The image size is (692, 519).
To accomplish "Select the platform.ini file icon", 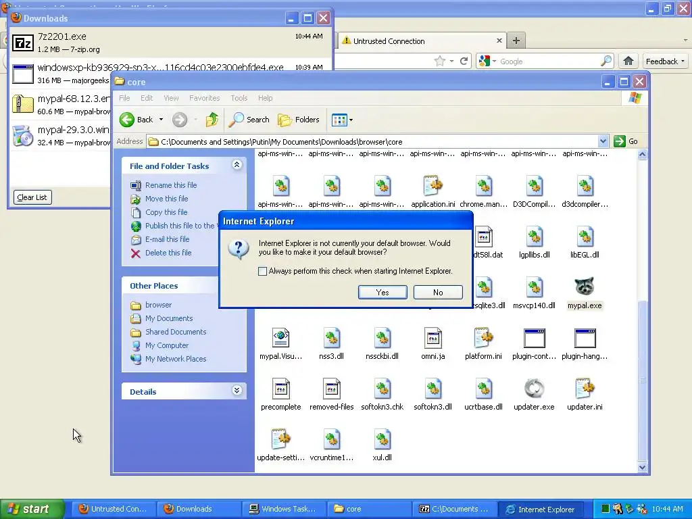I will pyautogui.click(x=483, y=338).
